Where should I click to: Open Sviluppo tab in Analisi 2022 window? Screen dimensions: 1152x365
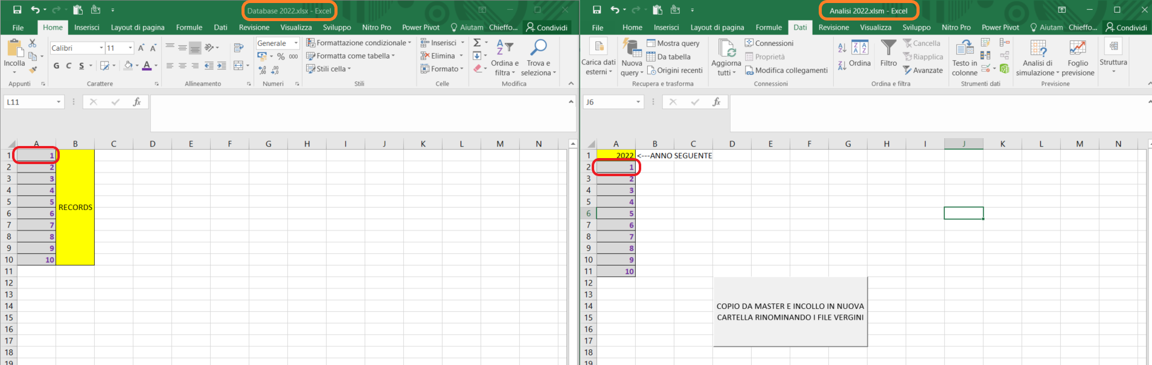tap(917, 27)
